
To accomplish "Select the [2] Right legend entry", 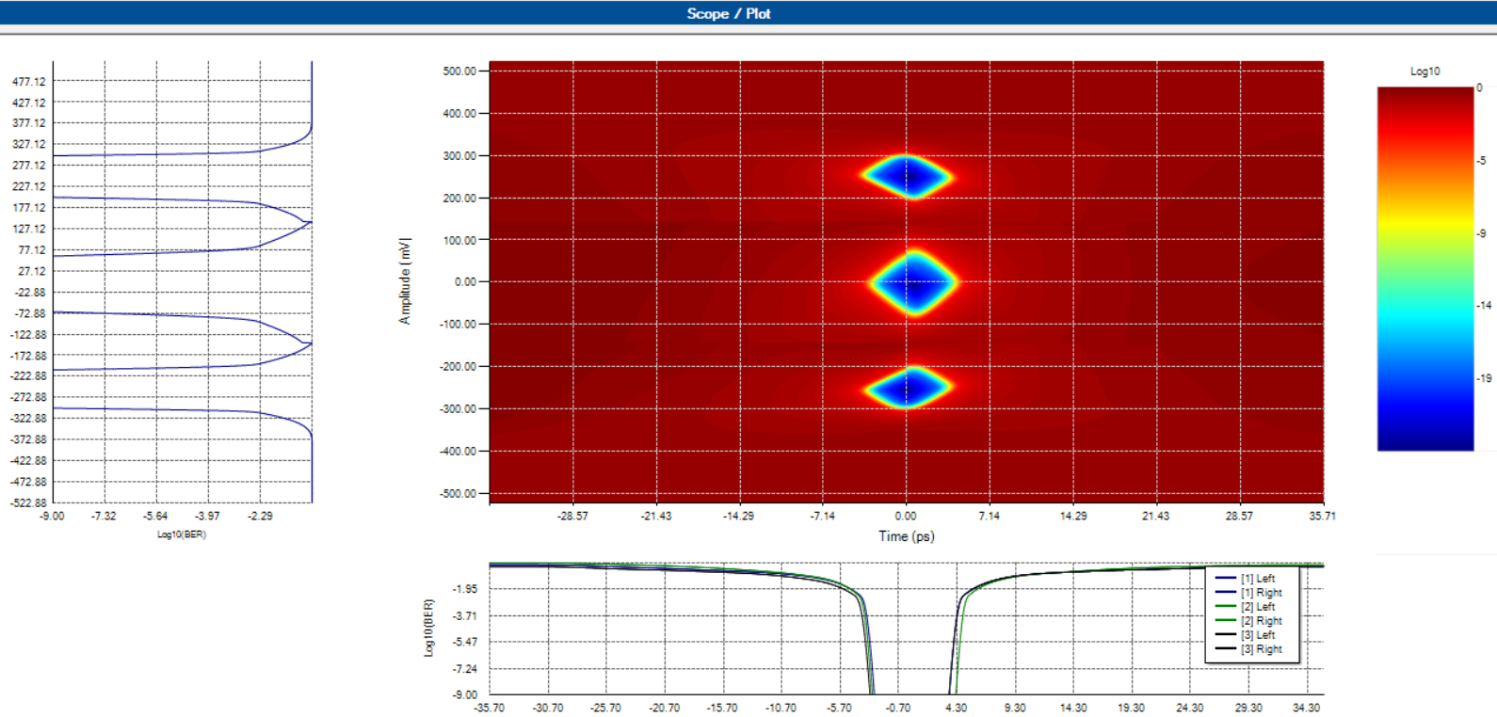I will coord(1261,621).
